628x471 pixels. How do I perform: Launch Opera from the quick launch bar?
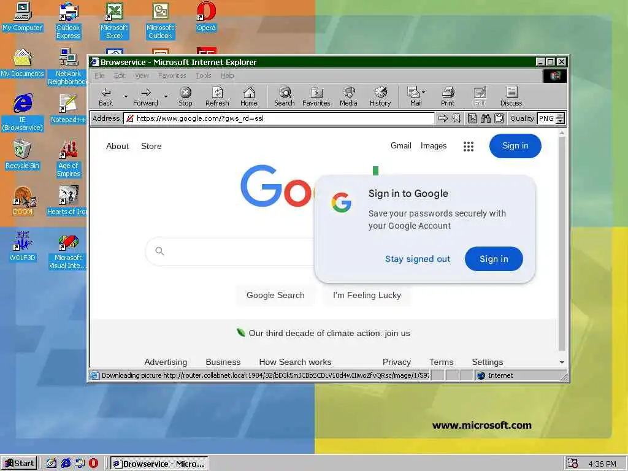pos(93,463)
